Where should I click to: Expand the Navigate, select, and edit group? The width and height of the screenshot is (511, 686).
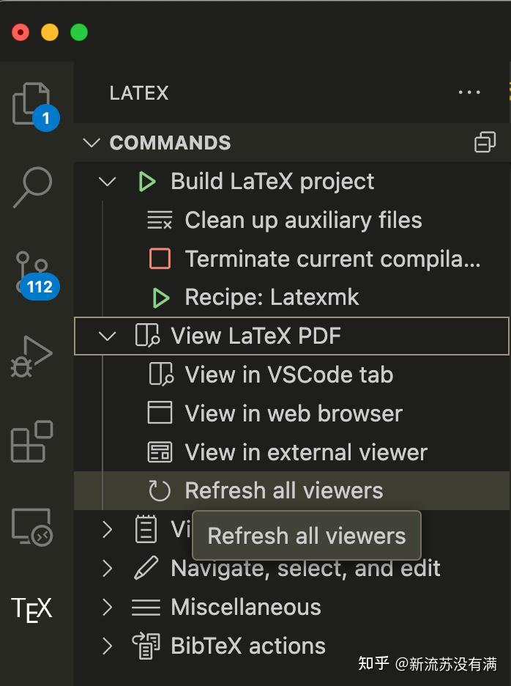point(108,568)
